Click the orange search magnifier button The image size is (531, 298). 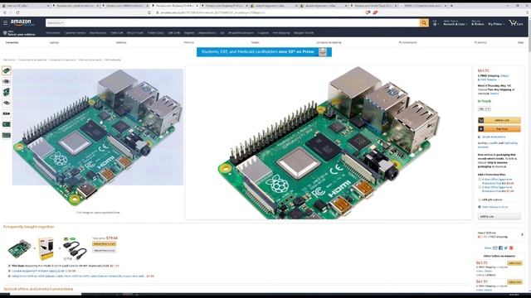[424, 22]
